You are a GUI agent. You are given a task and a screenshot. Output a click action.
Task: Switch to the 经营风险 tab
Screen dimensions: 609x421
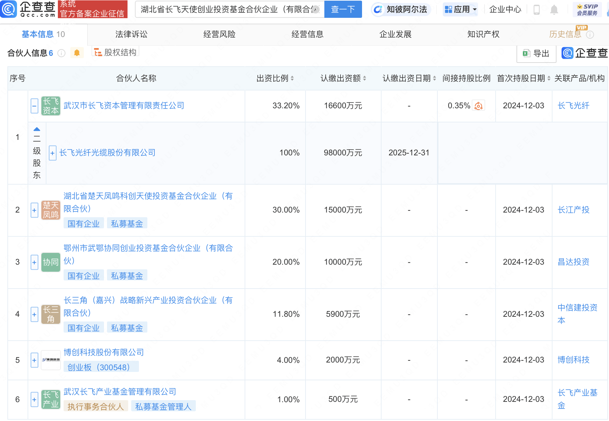(219, 34)
